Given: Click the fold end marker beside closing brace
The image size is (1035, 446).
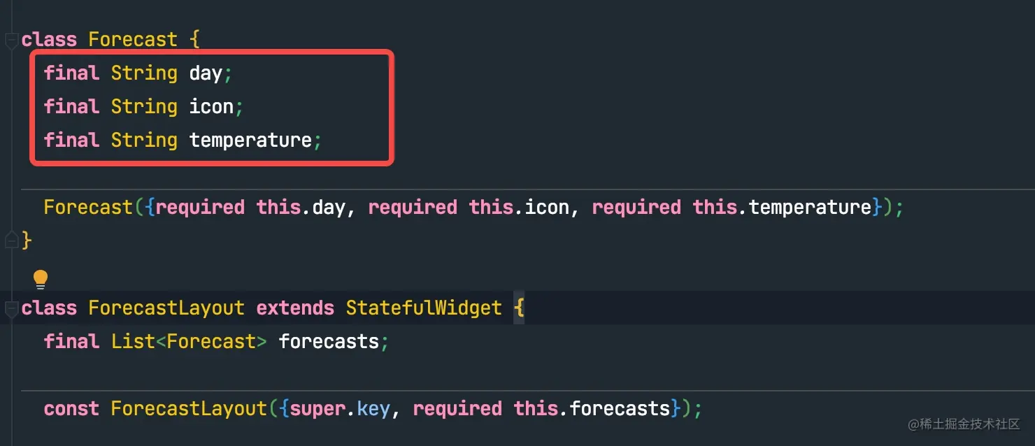Looking at the screenshot, I should click(x=11, y=240).
